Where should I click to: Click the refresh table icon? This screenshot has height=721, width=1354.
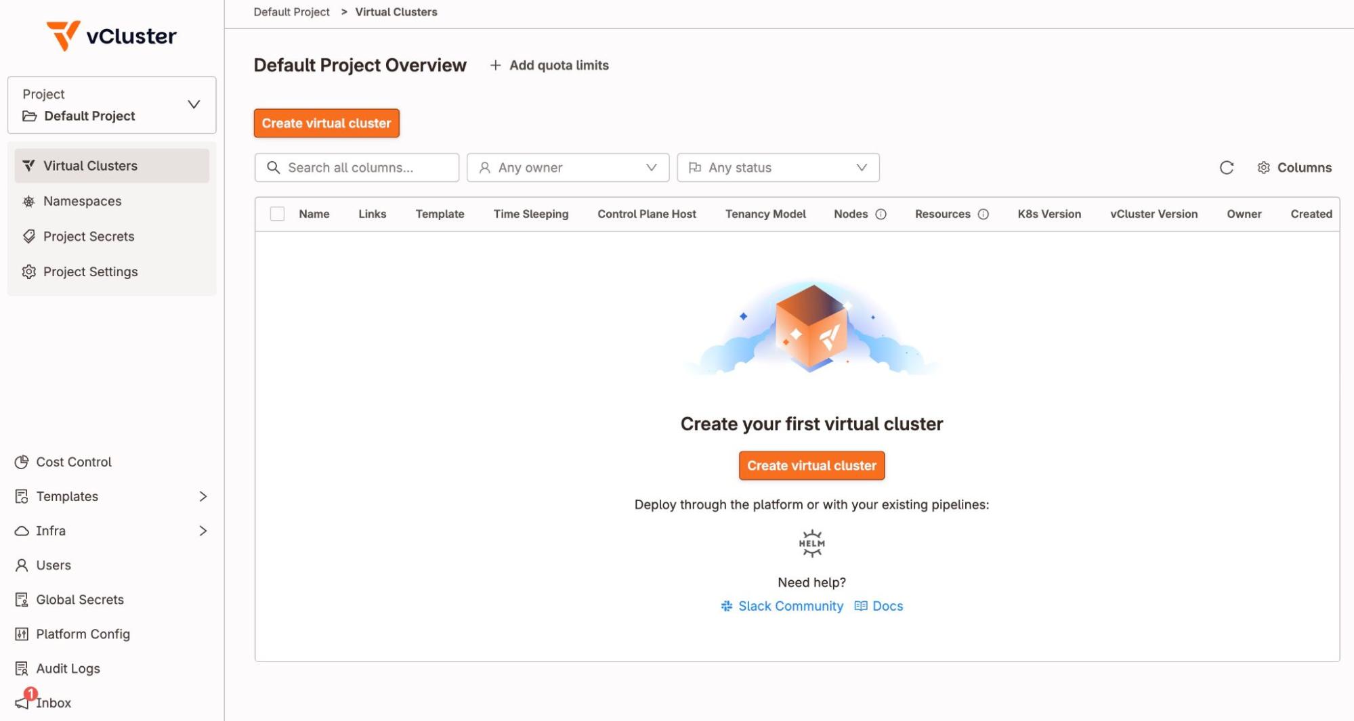1226,168
